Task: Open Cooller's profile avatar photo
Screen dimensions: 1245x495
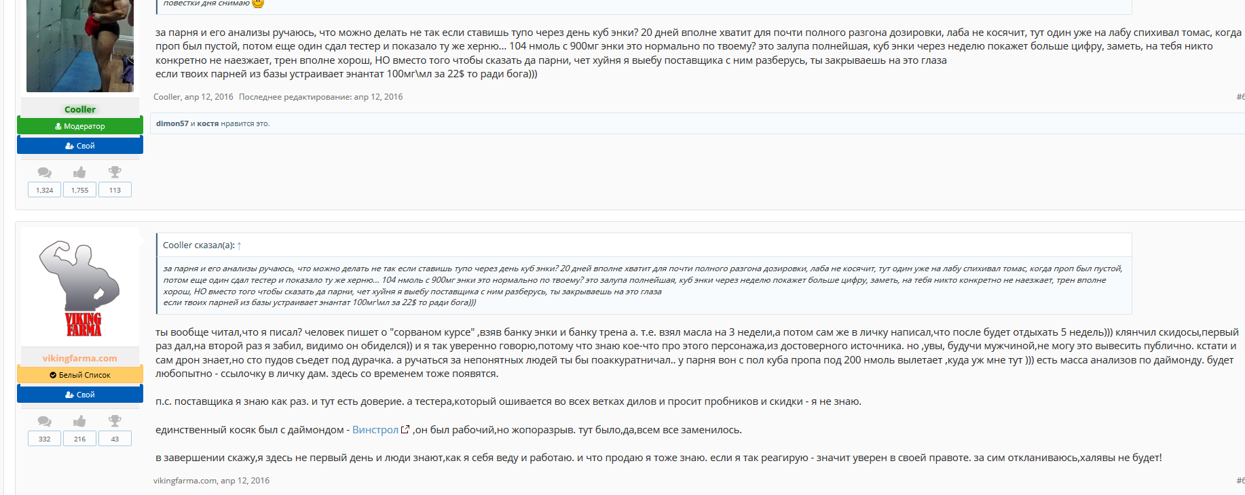Action: point(80,45)
